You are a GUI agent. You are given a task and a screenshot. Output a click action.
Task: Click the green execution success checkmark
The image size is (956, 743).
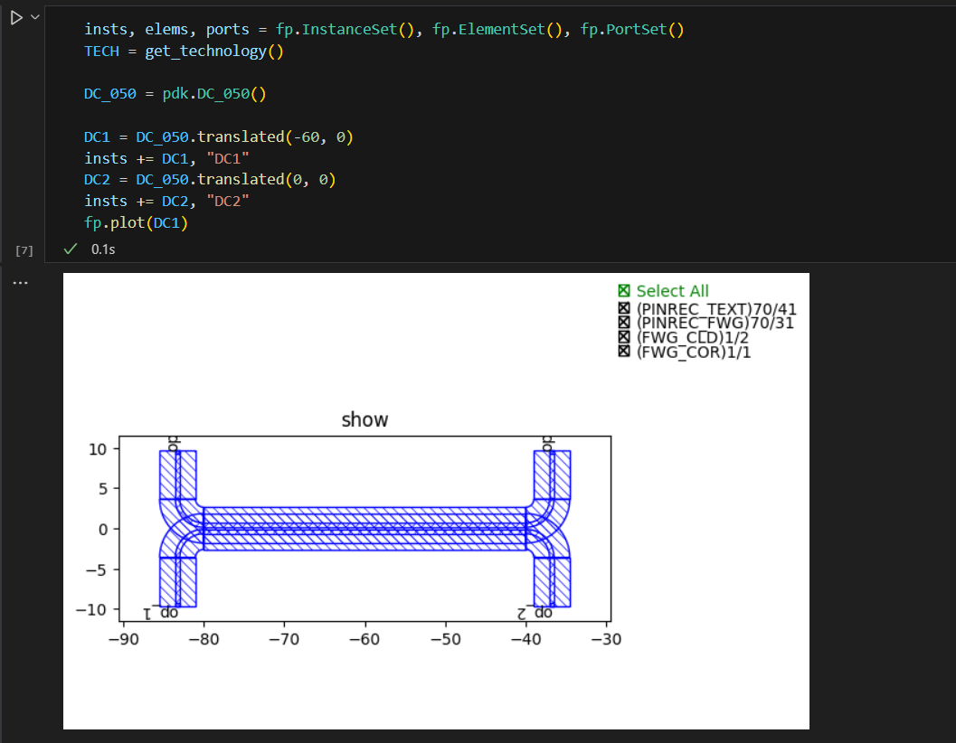pos(71,249)
